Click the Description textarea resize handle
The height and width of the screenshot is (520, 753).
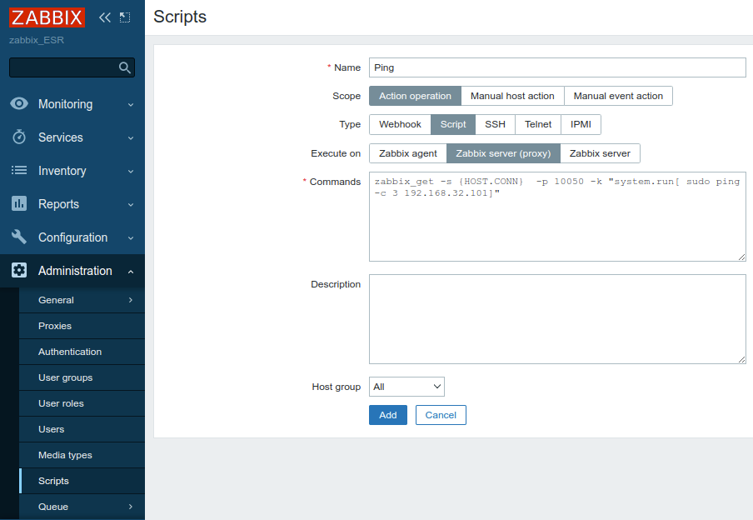741,359
